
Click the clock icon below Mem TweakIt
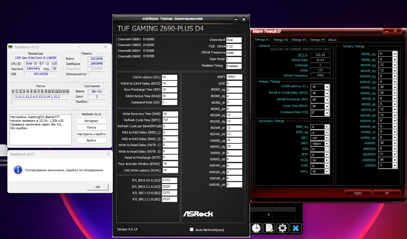click(257, 228)
